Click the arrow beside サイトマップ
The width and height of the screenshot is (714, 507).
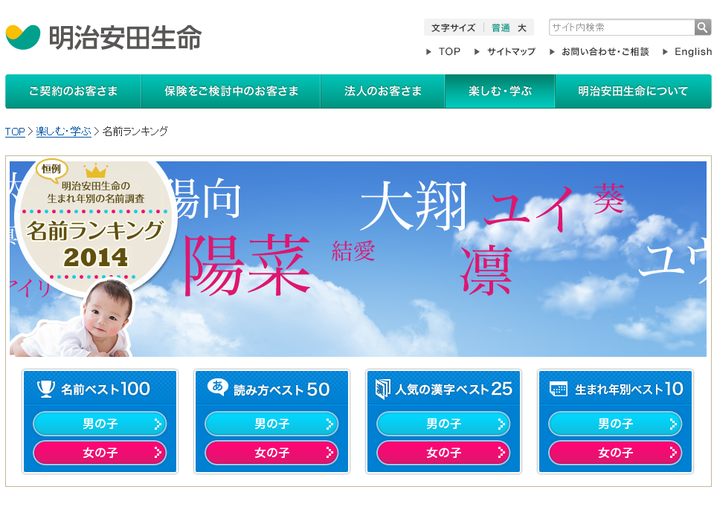tap(477, 52)
